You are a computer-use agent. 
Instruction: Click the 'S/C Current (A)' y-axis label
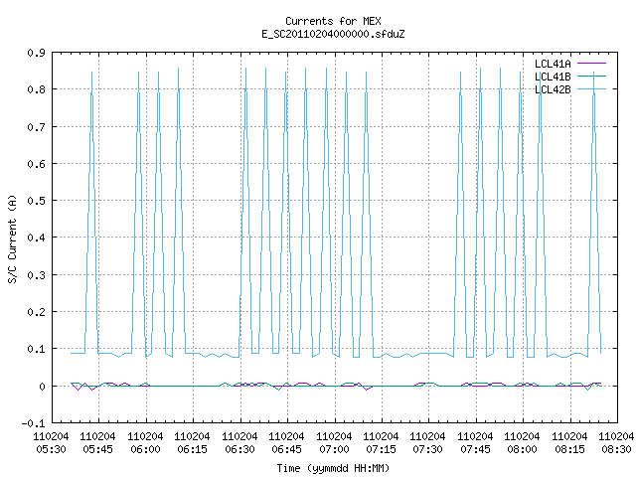(x=13, y=238)
